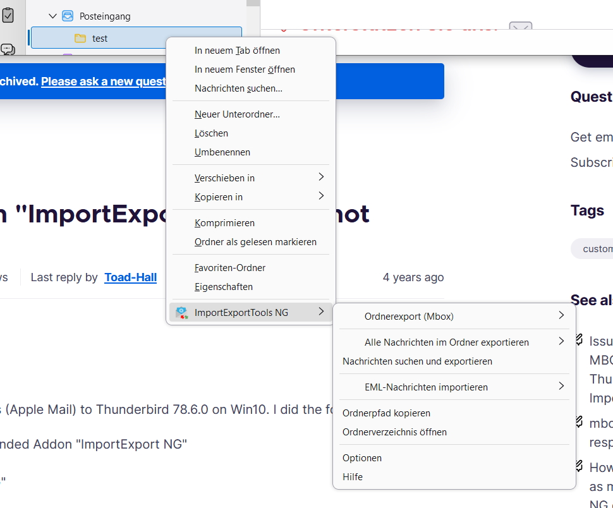Select Ordnerexport (Mbox) menu entry

click(x=454, y=317)
